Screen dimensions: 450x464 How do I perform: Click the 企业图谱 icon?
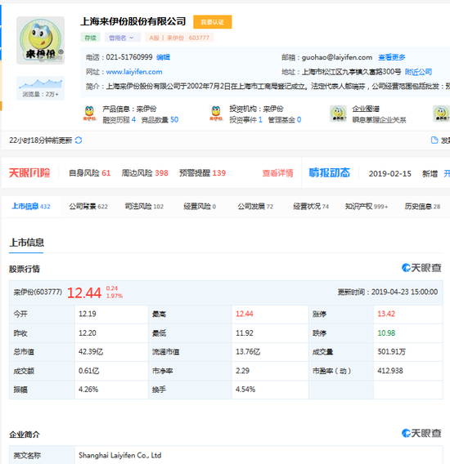[x=338, y=114]
